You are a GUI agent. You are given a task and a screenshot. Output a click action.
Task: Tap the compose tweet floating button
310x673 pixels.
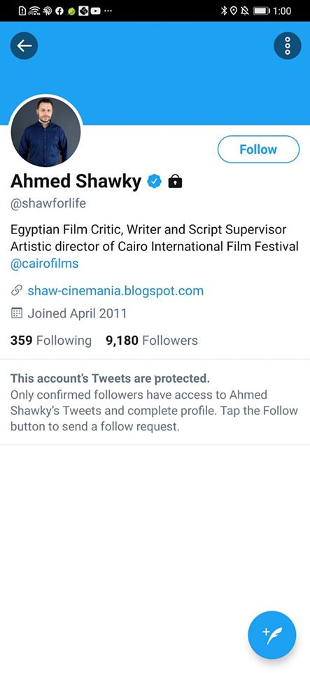click(272, 635)
